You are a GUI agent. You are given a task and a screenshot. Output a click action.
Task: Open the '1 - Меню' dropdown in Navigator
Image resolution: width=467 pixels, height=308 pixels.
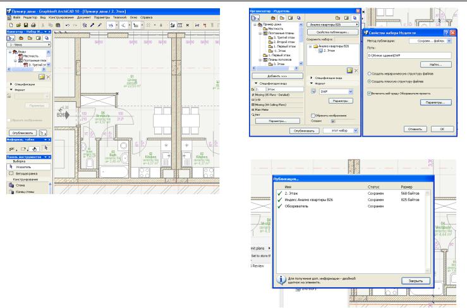(28, 45)
